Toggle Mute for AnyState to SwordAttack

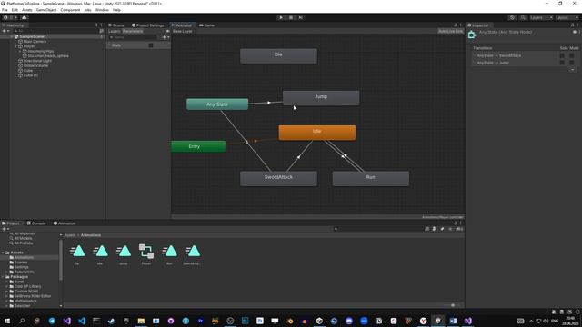pos(572,55)
